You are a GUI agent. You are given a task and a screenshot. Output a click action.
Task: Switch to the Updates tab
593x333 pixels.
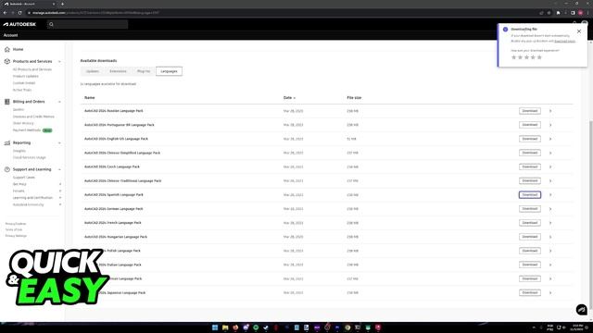[93, 71]
